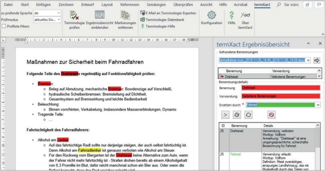Switch to the Layout tab
Image resolution: width=326 pixels, height=171 pixels.
pos(107,5)
